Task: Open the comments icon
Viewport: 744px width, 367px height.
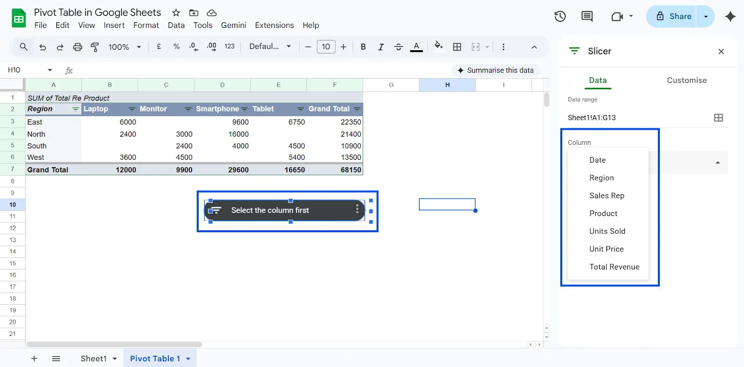Action: click(587, 17)
